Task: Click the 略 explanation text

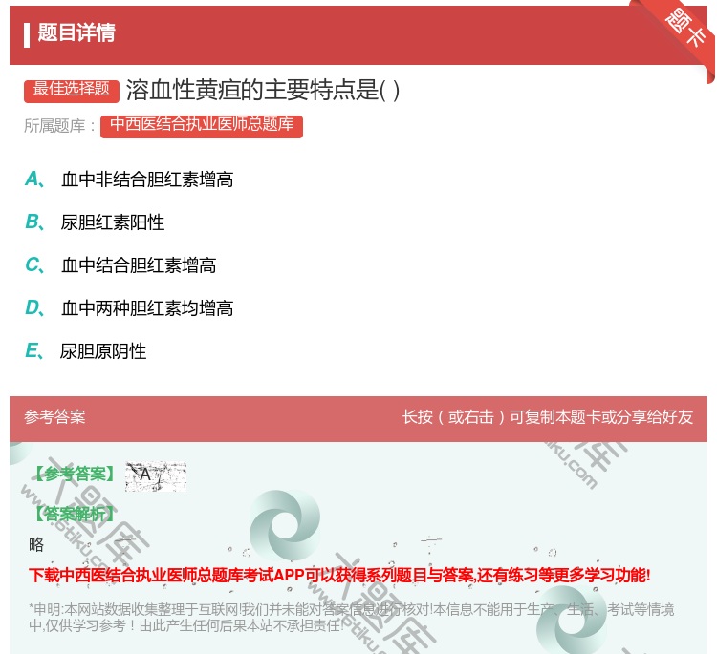Action: coord(36,545)
